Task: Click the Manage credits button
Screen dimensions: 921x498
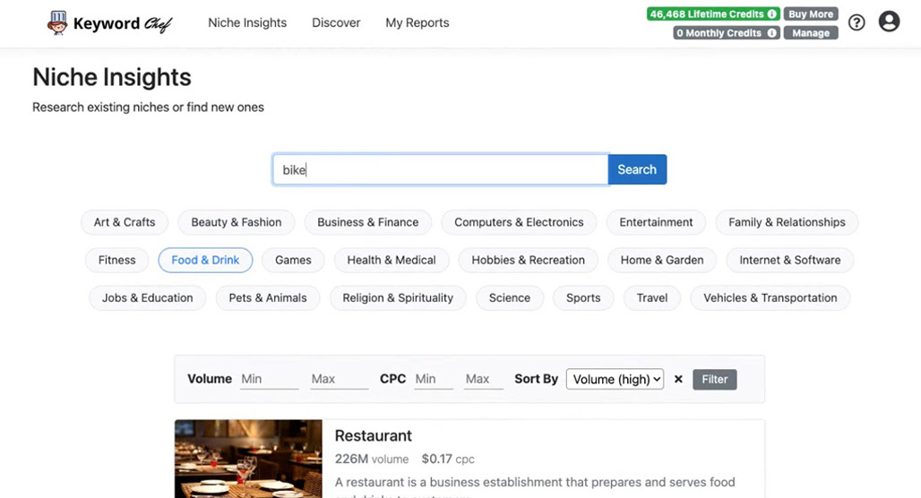Action: pyautogui.click(x=811, y=33)
